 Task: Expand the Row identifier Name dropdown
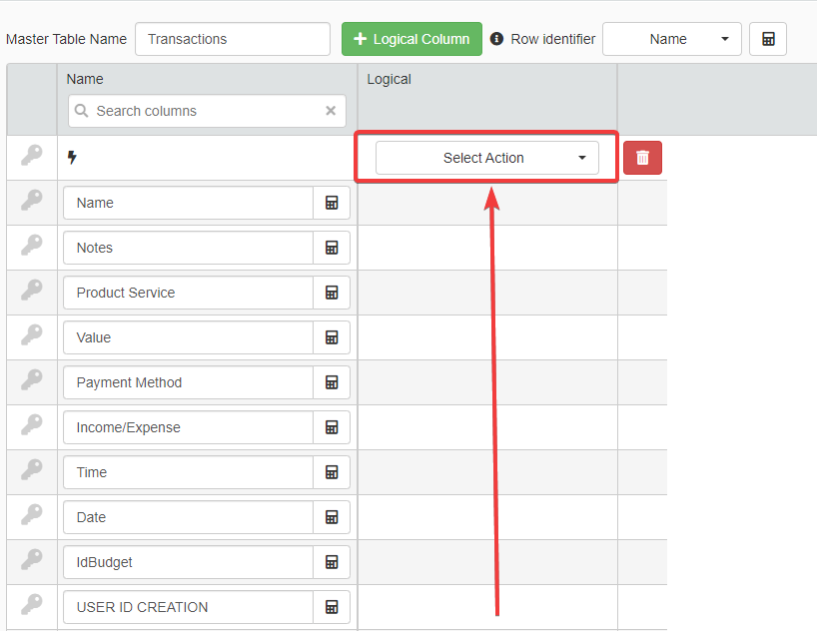[x=671, y=39]
